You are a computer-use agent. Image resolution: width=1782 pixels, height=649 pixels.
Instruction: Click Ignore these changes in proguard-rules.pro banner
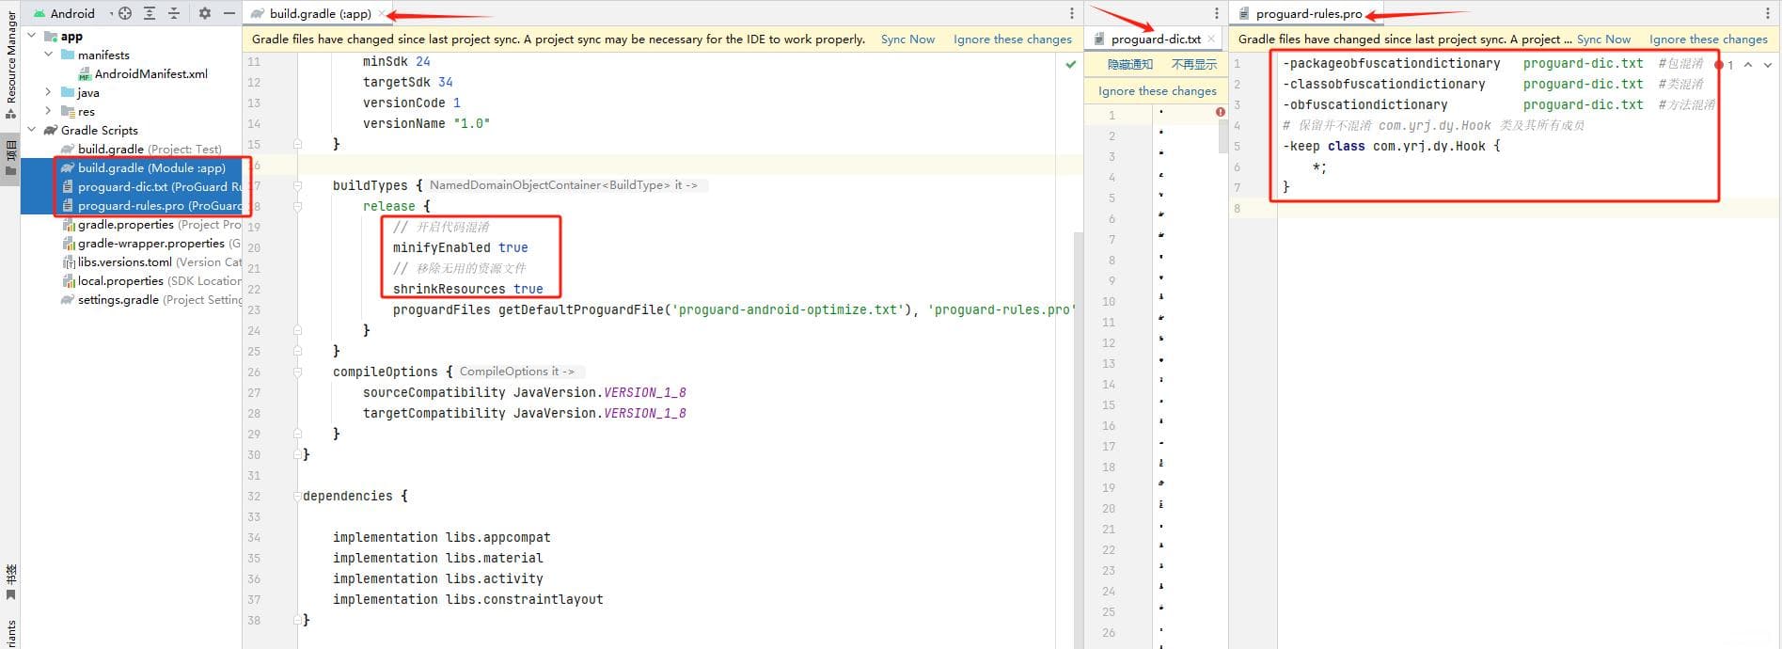[x=1708, y=39]
